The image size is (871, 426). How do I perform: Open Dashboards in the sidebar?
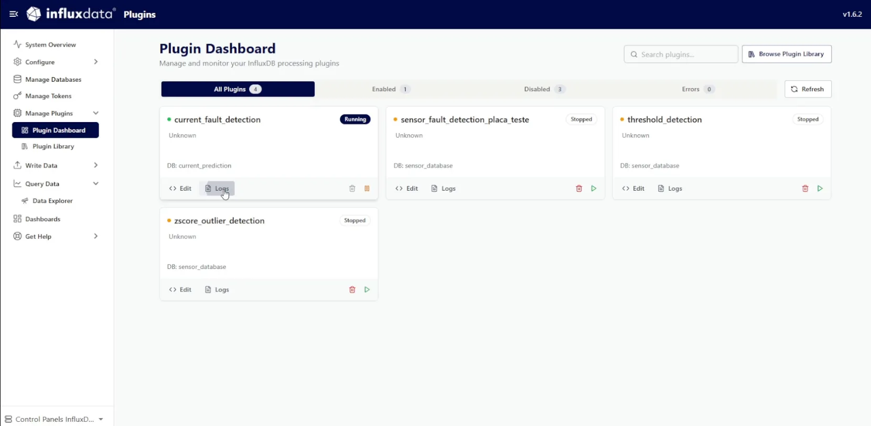(x=42, y=219)
